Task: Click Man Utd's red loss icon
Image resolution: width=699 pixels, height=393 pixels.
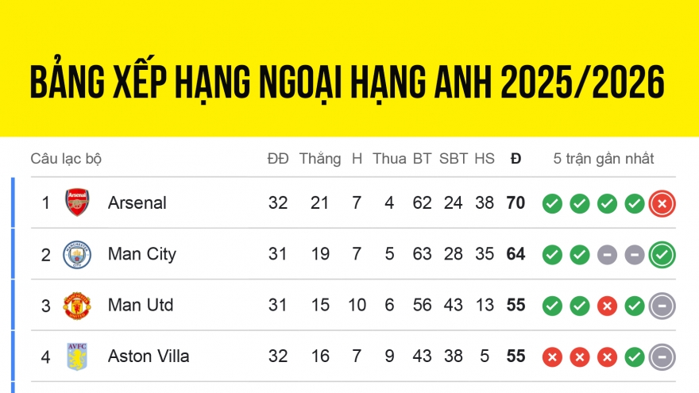Action: tap(607, 306)
